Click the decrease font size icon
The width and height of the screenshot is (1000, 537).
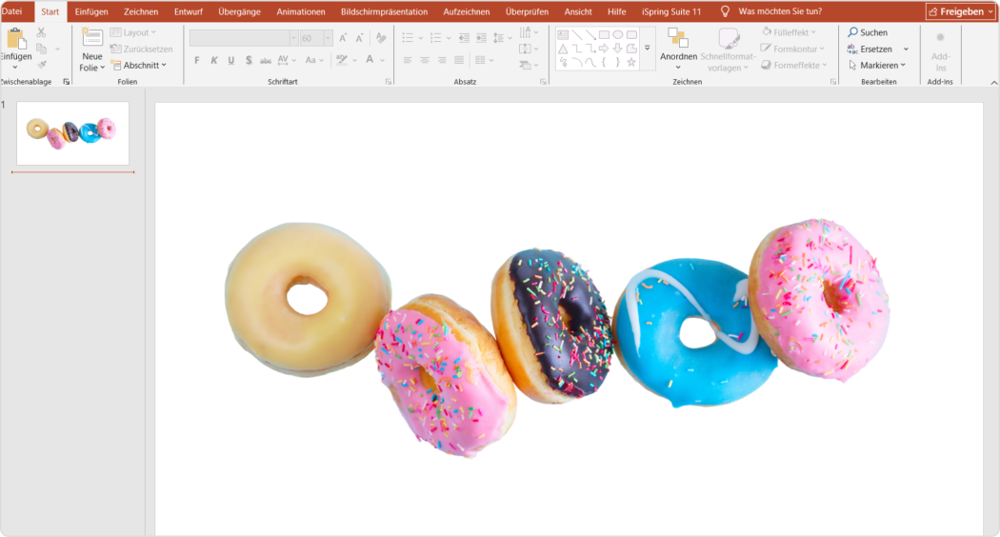click(x=359, y=38)
